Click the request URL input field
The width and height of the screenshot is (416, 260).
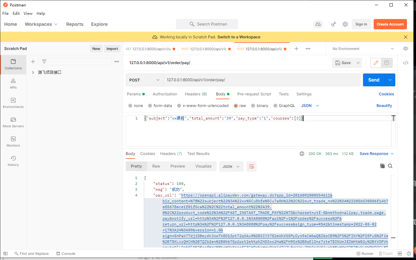[x=261, y=80]
